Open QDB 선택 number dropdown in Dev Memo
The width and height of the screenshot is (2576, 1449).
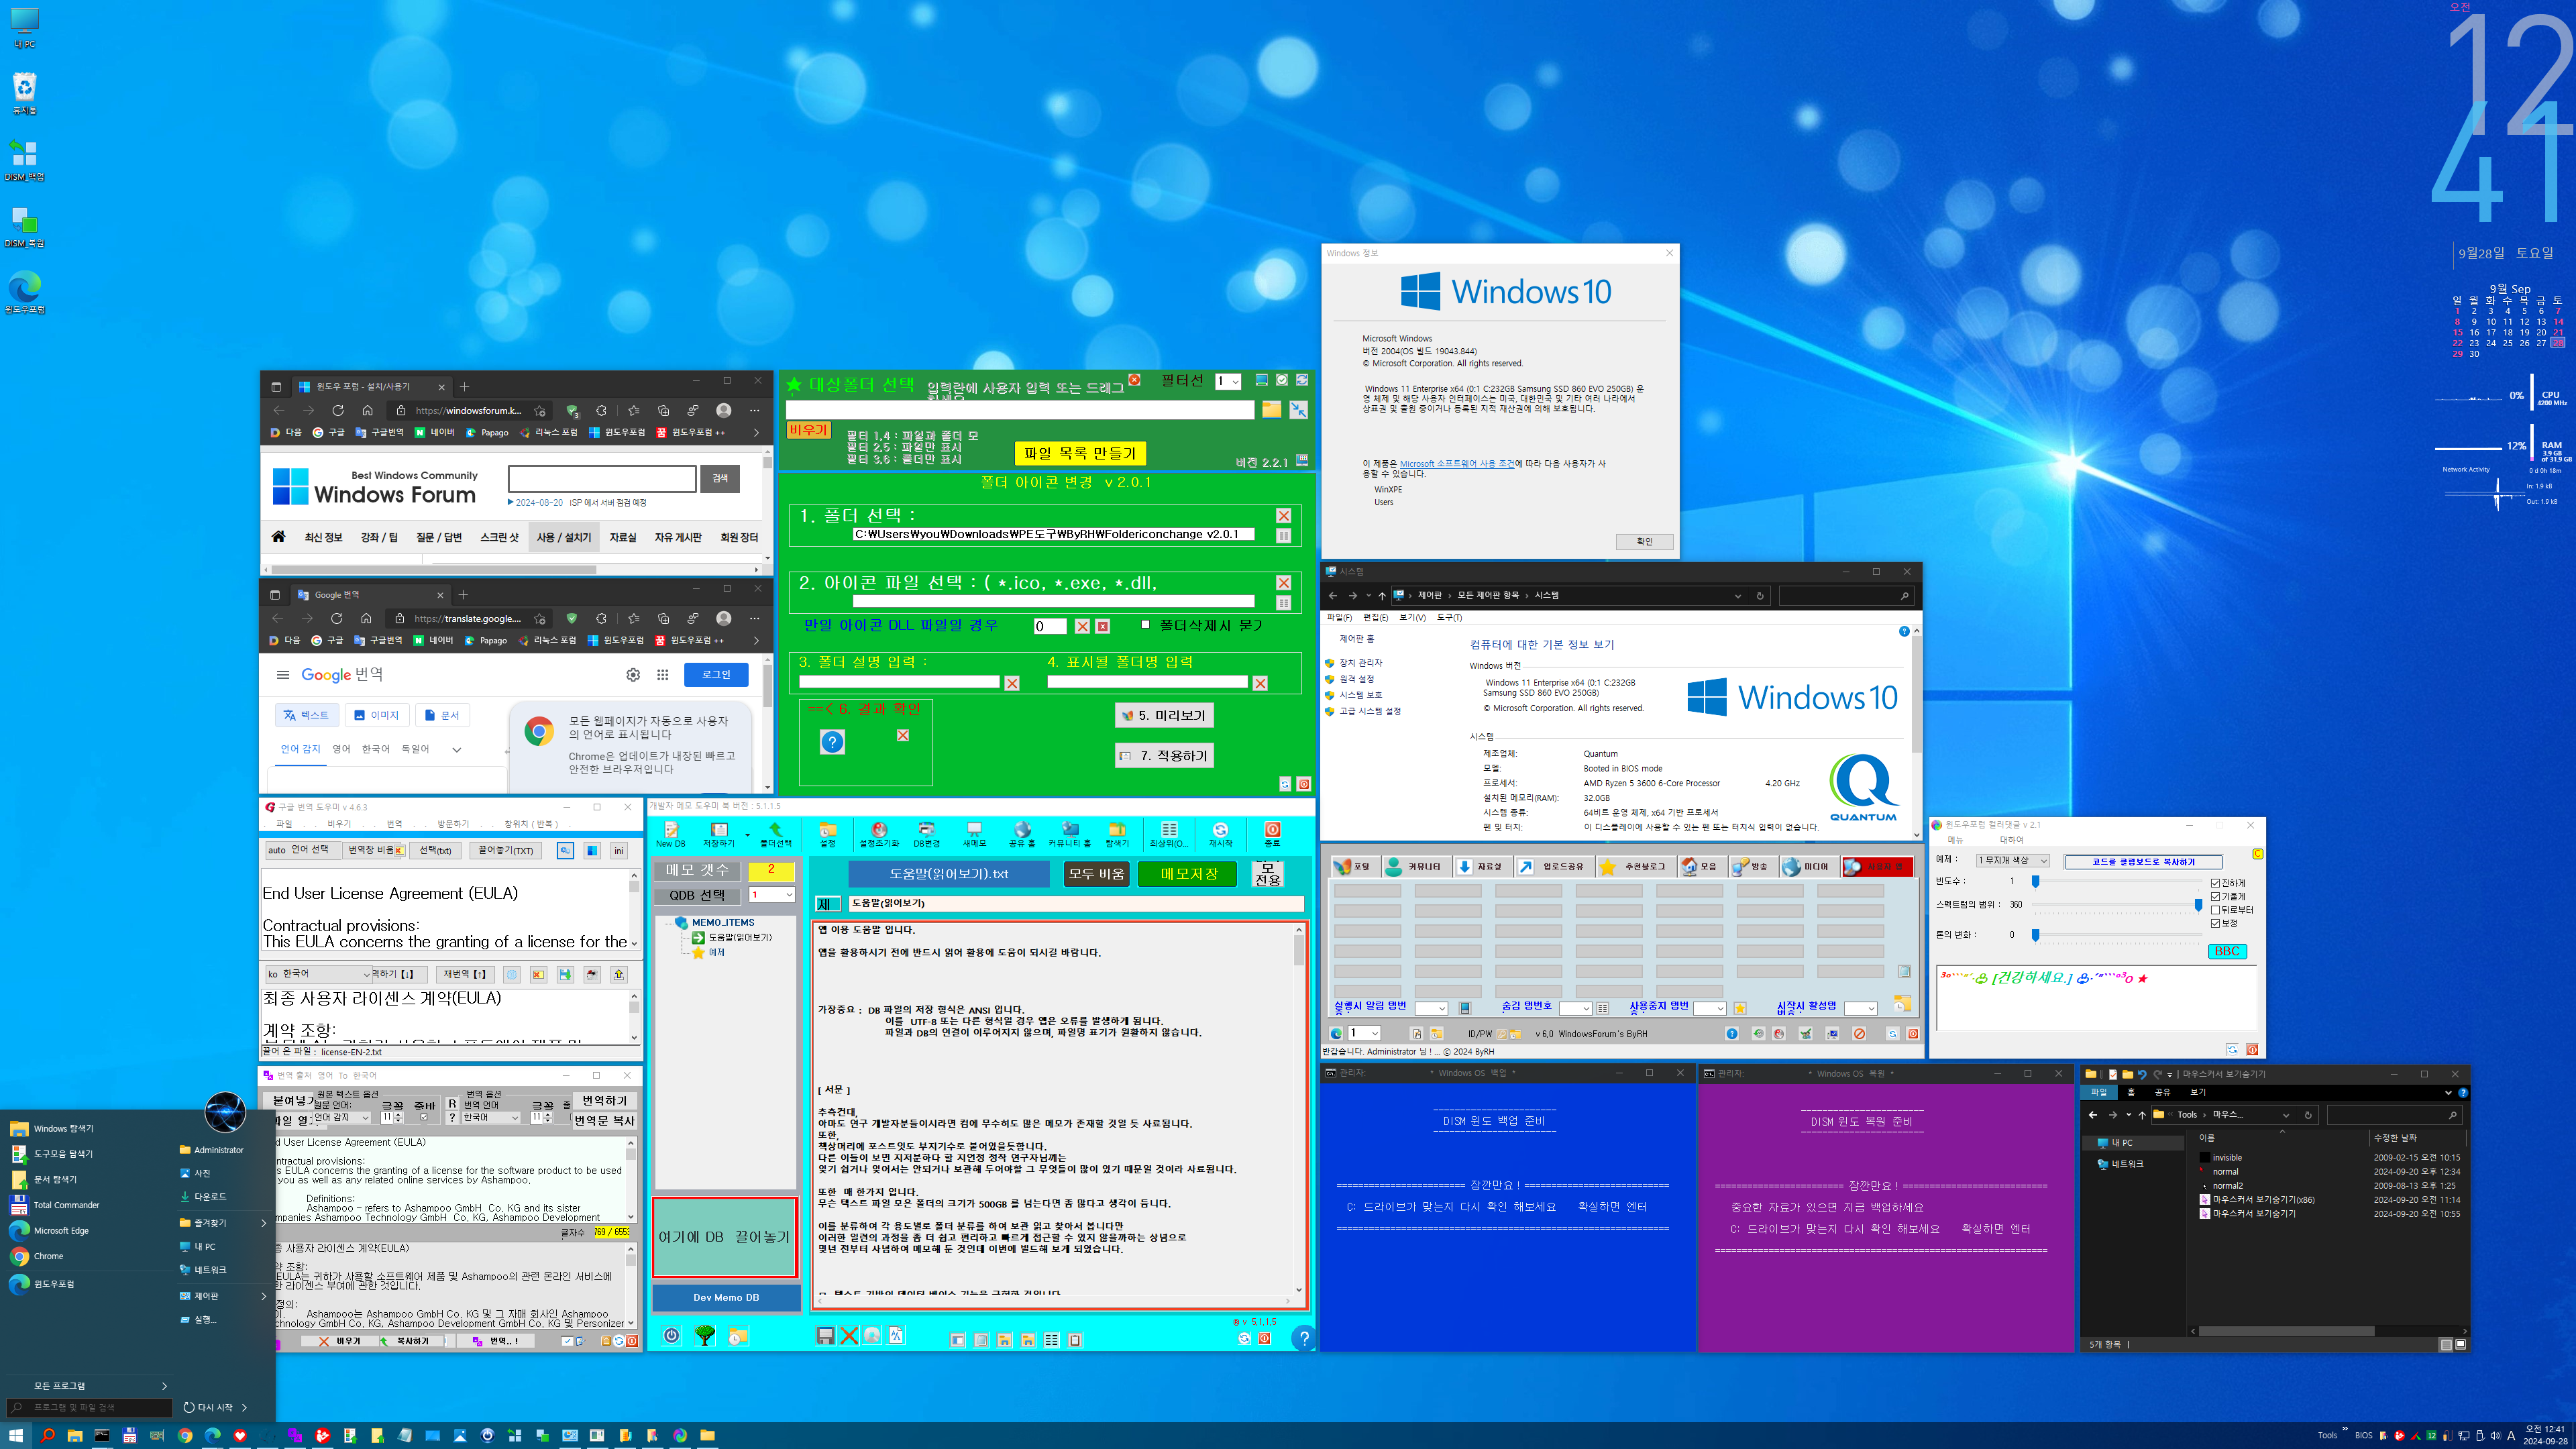[x=772, y=895]
